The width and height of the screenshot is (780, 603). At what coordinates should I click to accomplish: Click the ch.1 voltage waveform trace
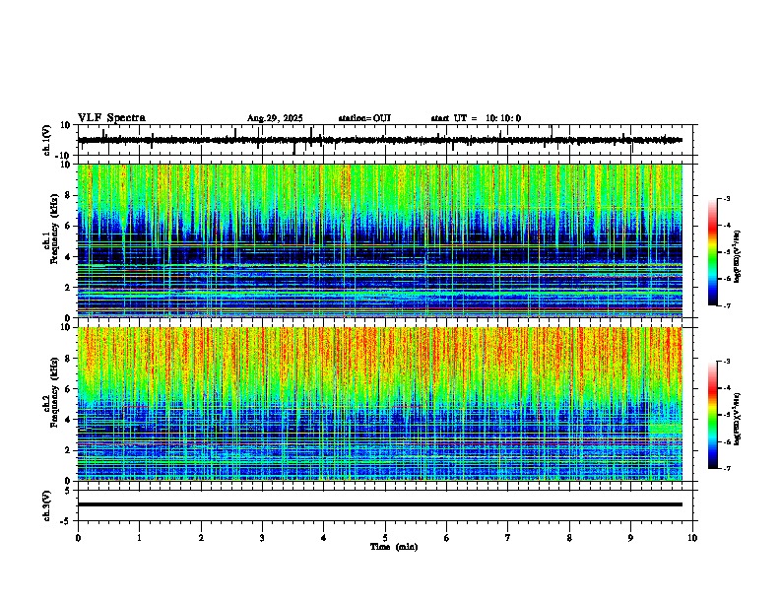(380, 140)
